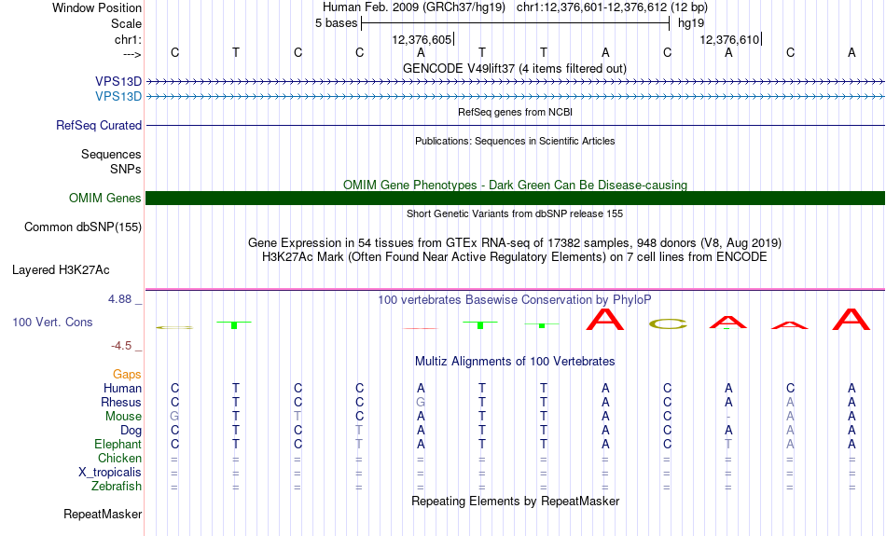886x536 pixels.
Task: Click the RefSeq Curated label
Action: click(x=98, y=126)
